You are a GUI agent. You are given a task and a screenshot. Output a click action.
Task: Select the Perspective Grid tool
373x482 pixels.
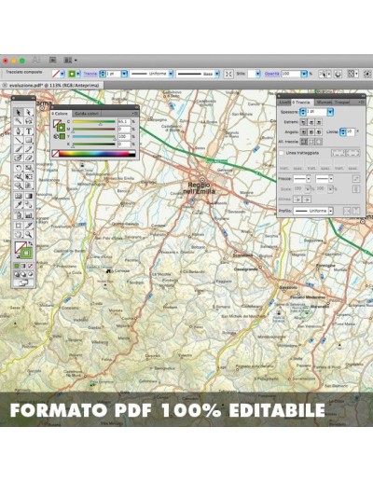coord(29,186)
